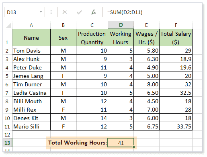This screenshot has height=157, width=207.
Task: Click total salary value 18.9
Action: (x=176, y=59)
